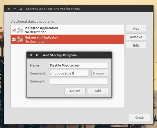Click the Indicator Application gears icon

click(20, 30)
